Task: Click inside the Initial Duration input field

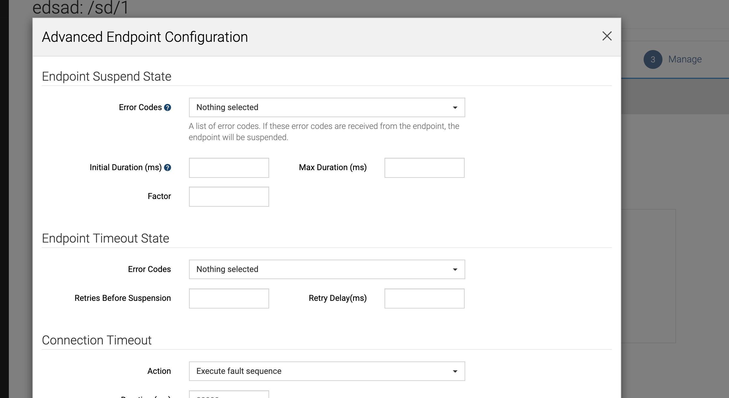Action: click(229, 168)
